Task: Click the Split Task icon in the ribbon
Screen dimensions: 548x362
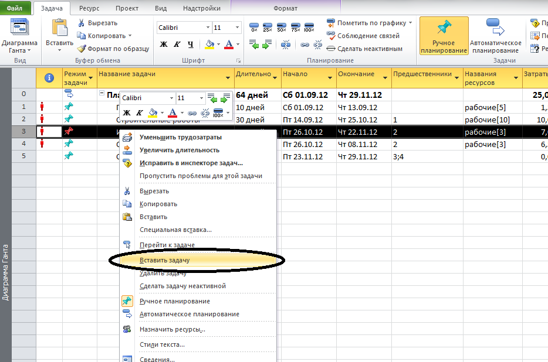Action: 286,45
